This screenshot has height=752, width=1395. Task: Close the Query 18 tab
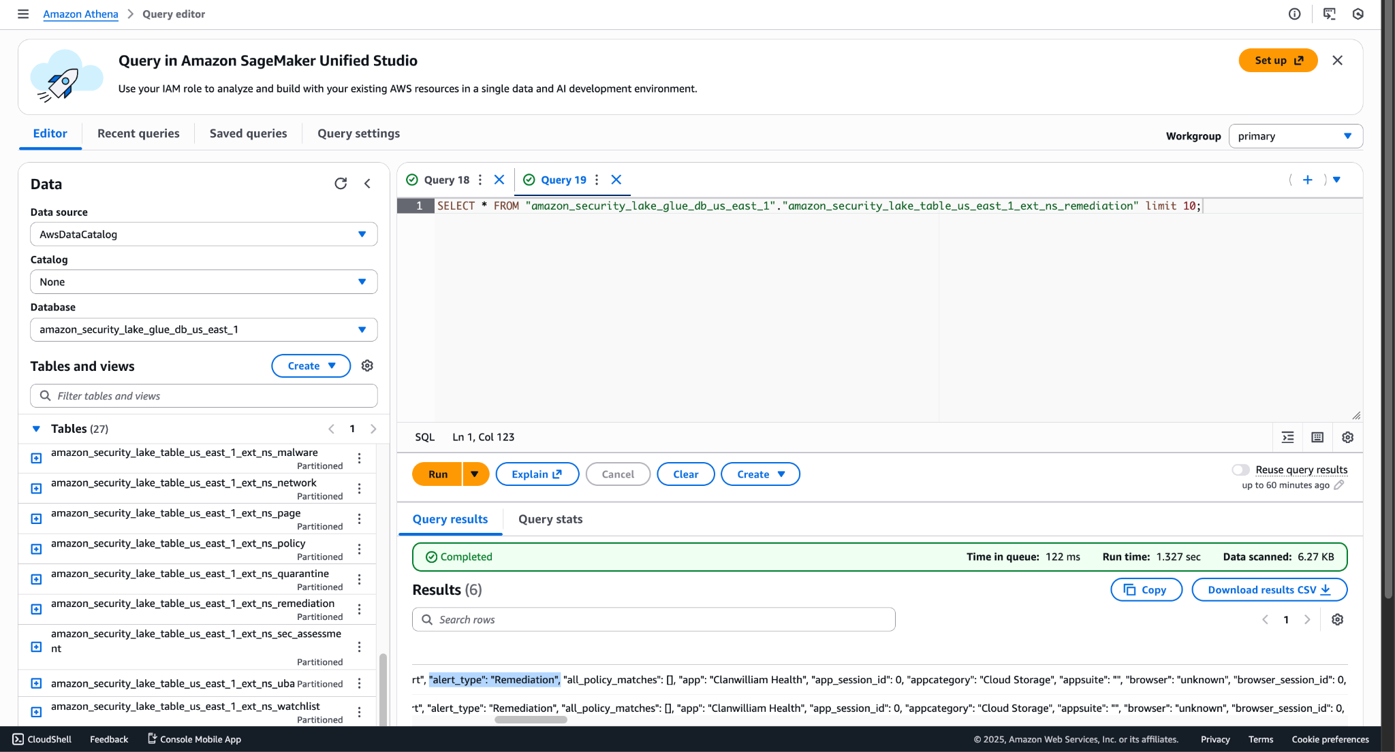tap(499, 180)
